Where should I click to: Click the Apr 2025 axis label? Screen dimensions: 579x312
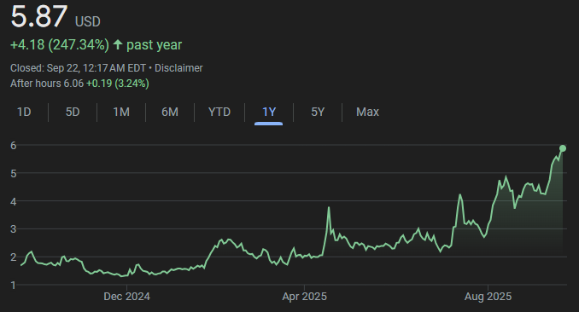[x=304, y=297]
